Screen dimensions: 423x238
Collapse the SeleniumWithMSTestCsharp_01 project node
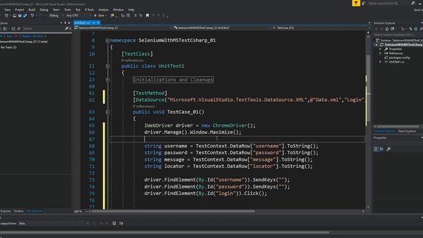click(x=377, y=45)
